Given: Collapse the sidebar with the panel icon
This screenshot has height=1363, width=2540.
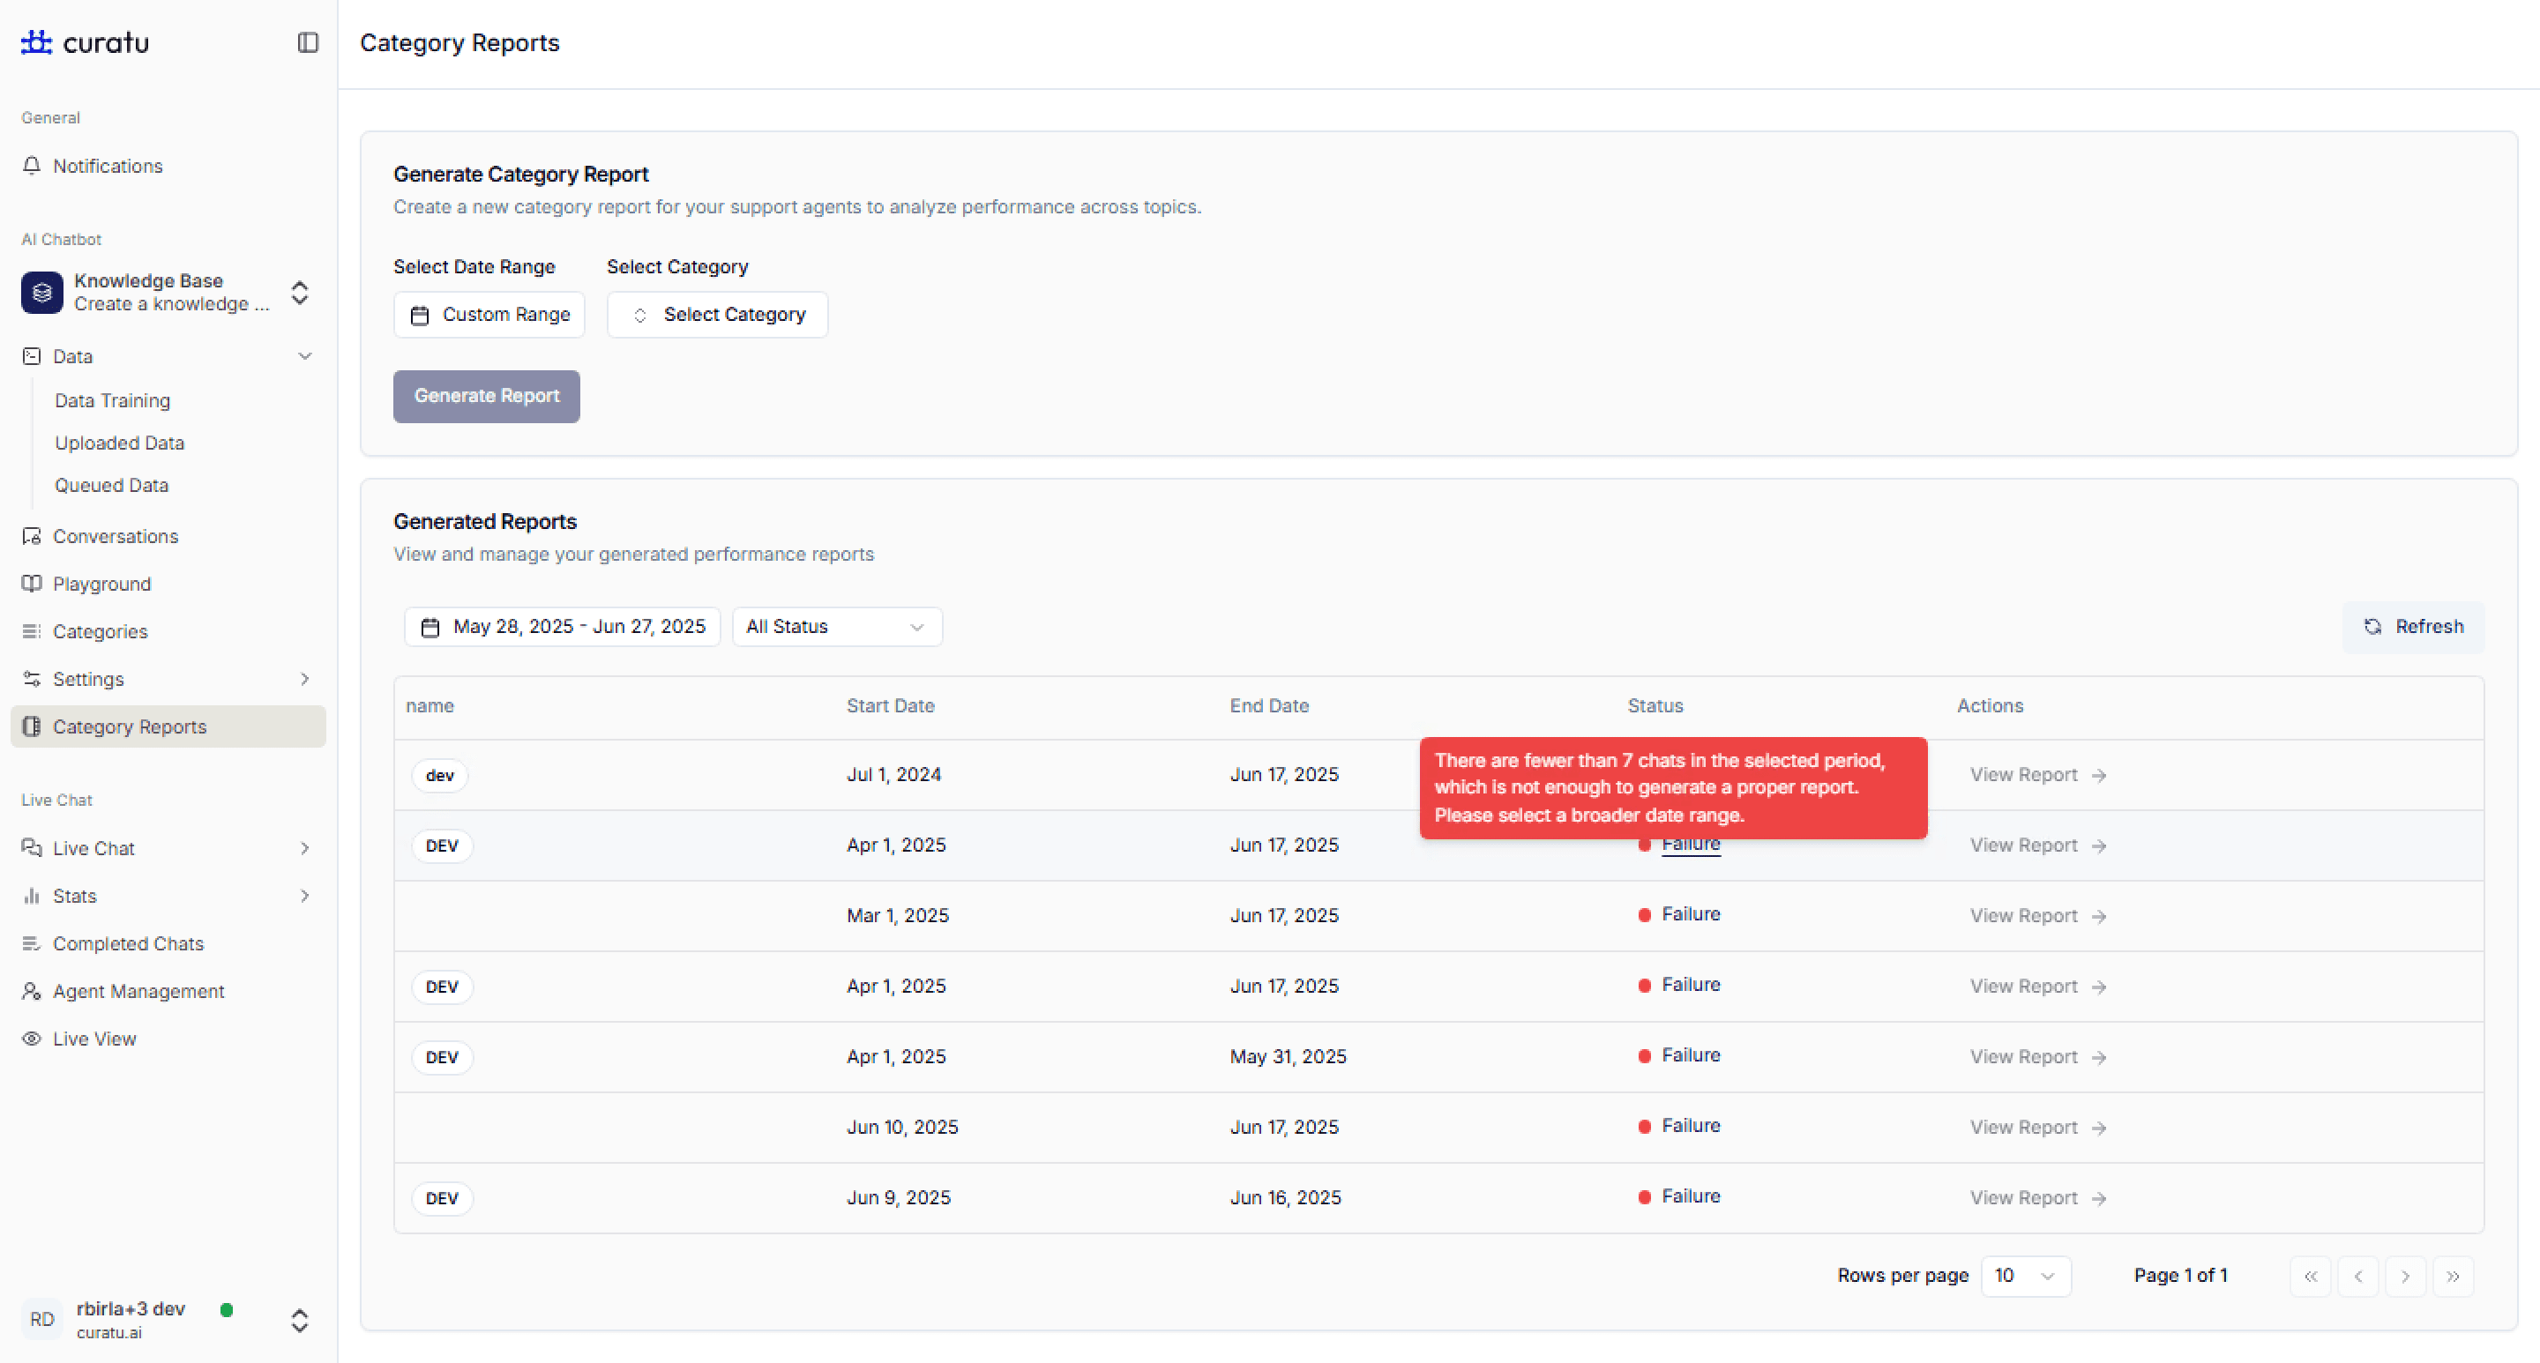Looking at the screenshot, I should click(x=308, y=42).
